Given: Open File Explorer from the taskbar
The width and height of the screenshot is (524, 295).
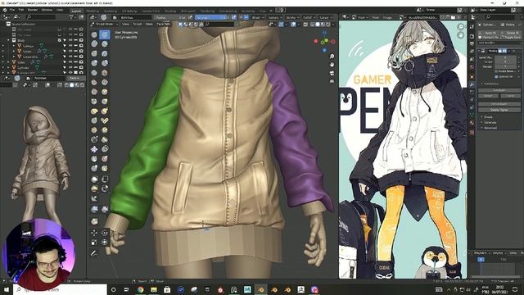Looking at the screenshot, I should point(154,289).
